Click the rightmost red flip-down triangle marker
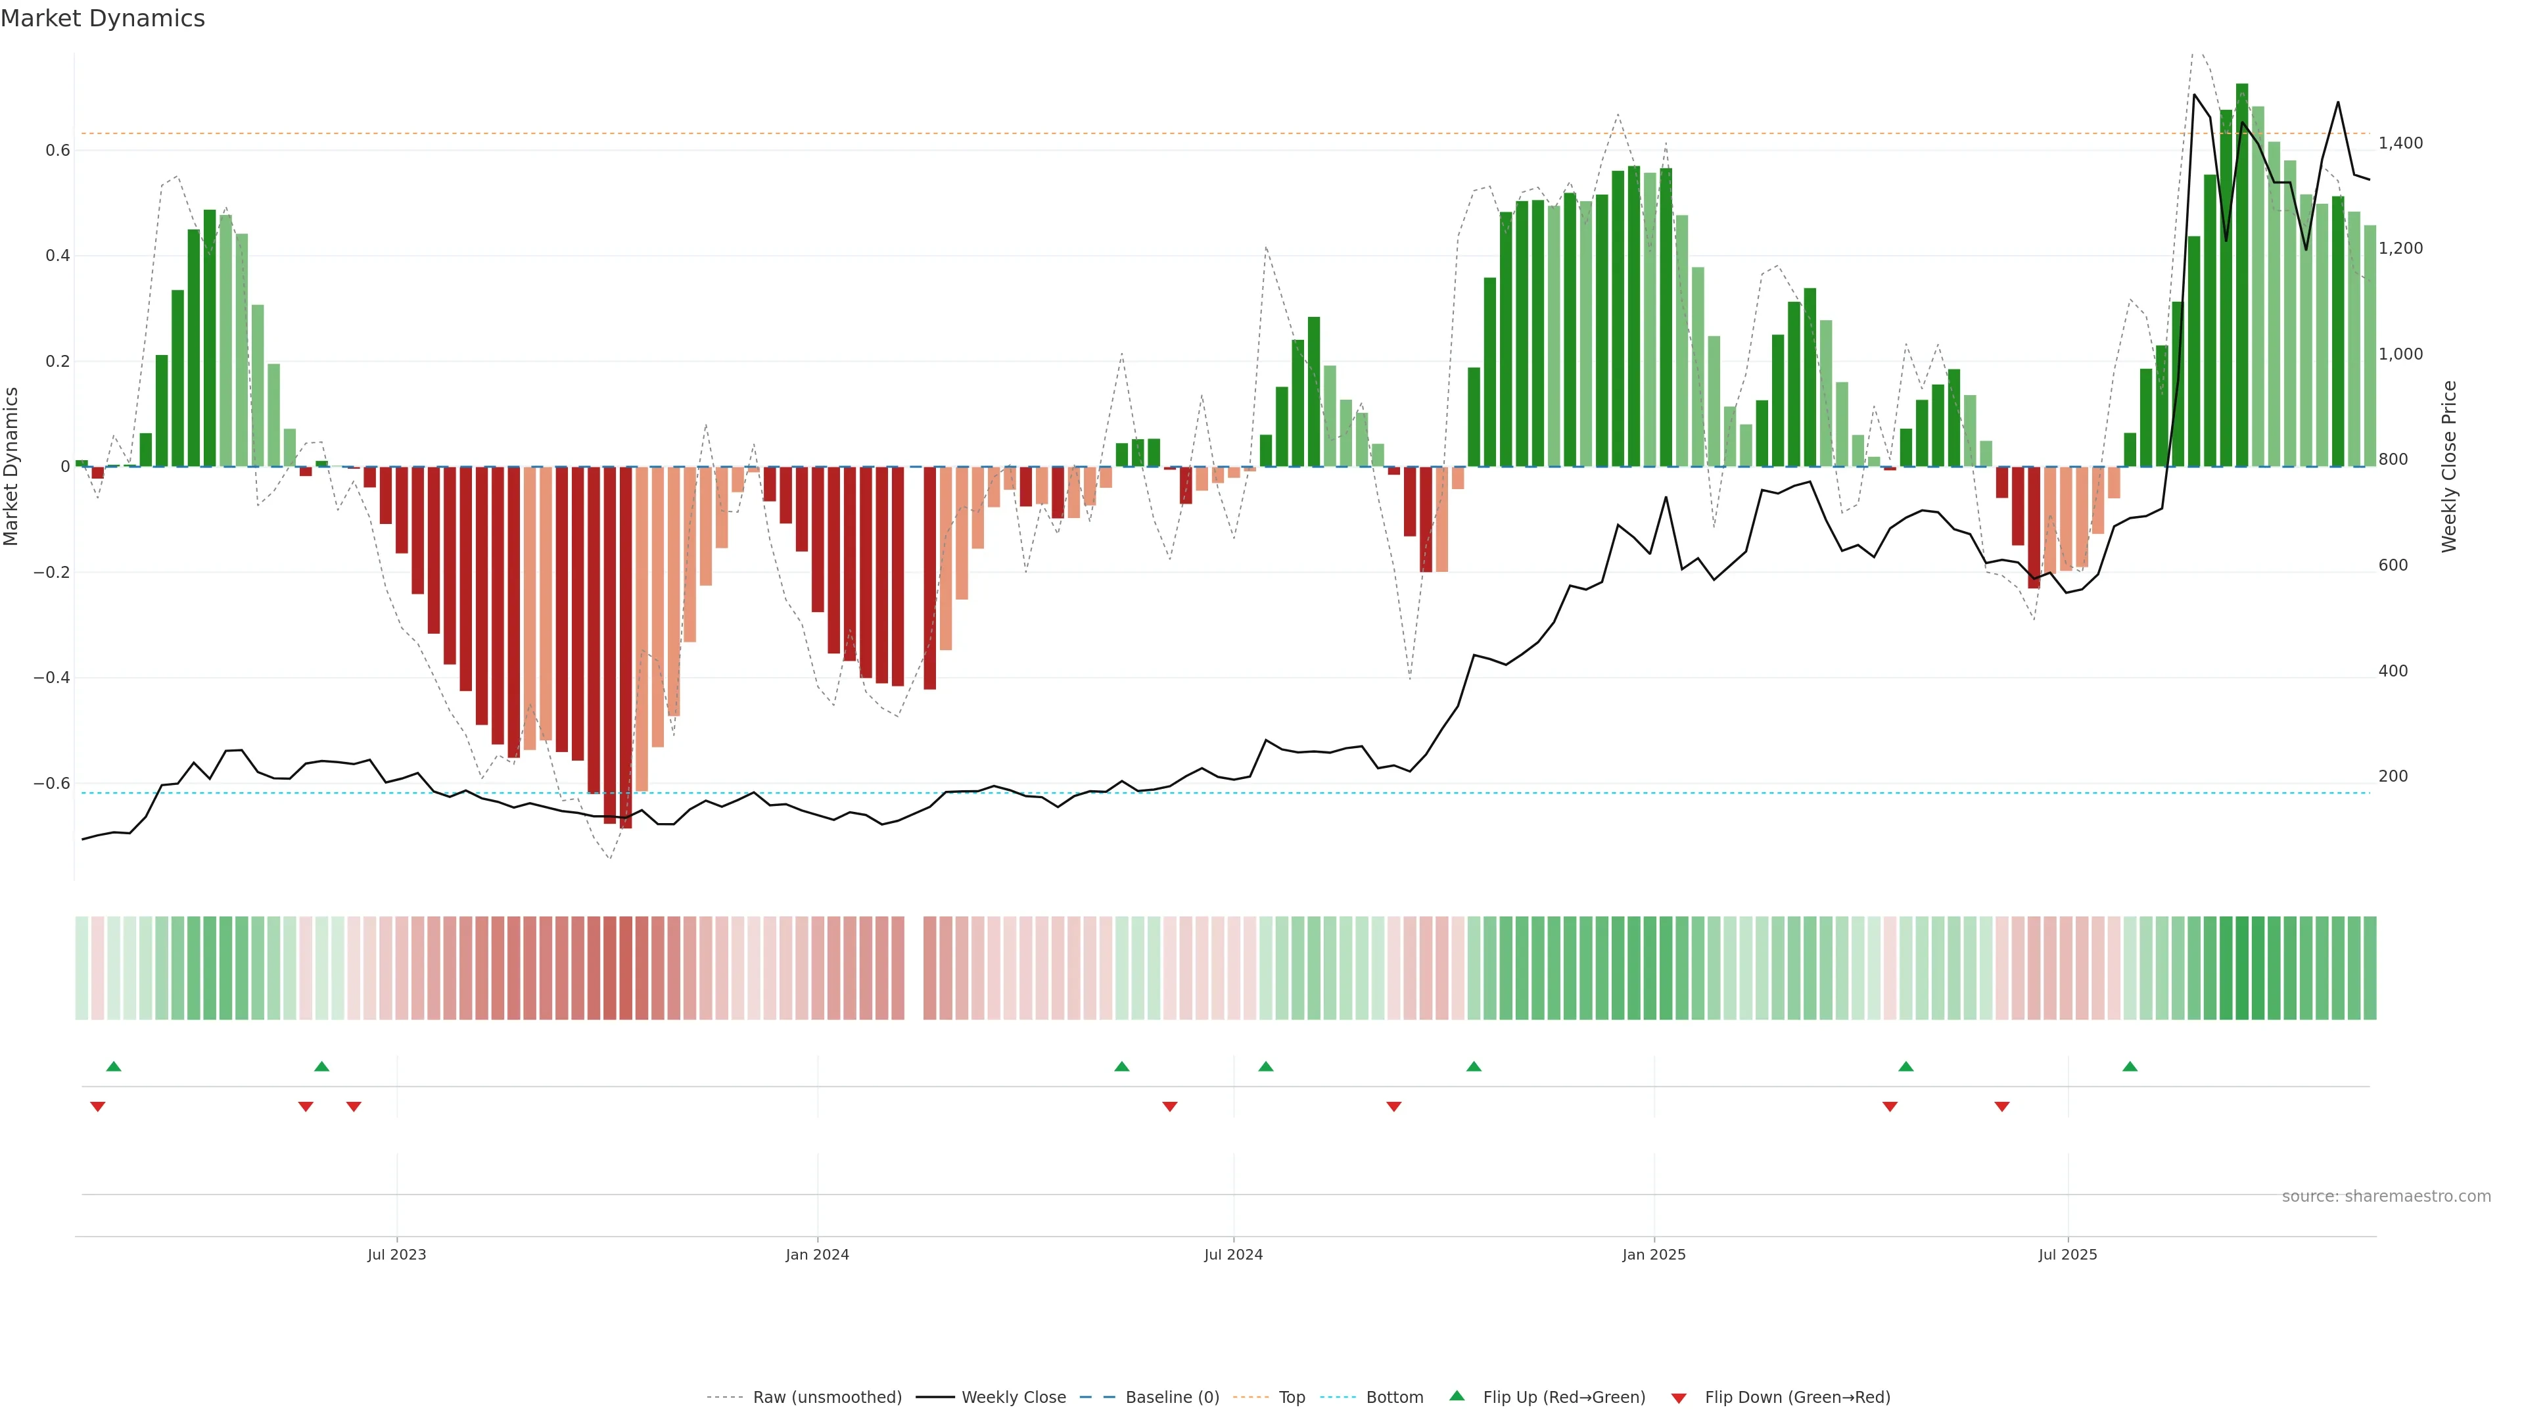Screen dimensions: 2524x1420 (x=2001, y=1106)
